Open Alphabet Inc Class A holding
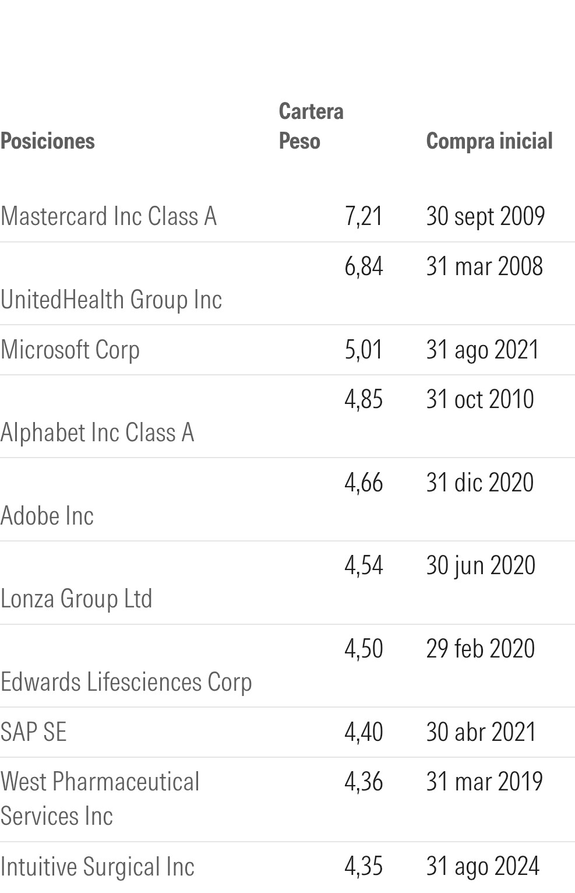This screenshot has height=893, width=575. (97, 433)
